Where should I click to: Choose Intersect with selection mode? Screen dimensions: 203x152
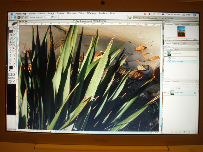click(x=26, y=17)
